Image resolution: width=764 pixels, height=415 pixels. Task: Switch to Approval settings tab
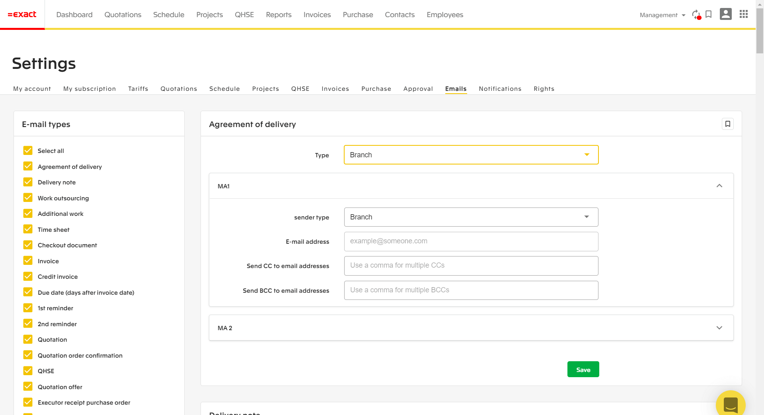(418, 88)
